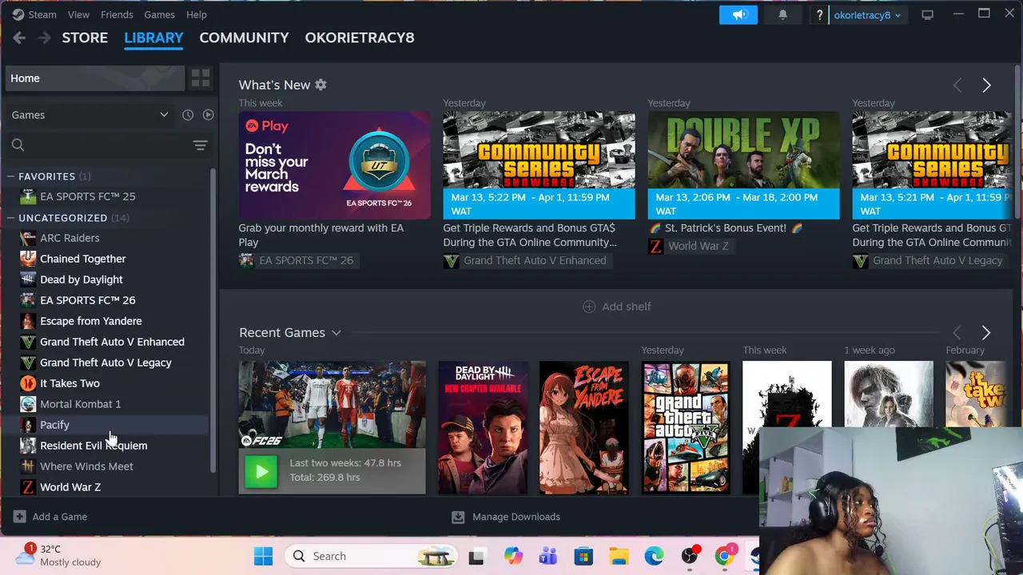Toggle ready-to-play filter icon
The height and width of the screenshot is (575, 1023).
[x=208, y=115]
